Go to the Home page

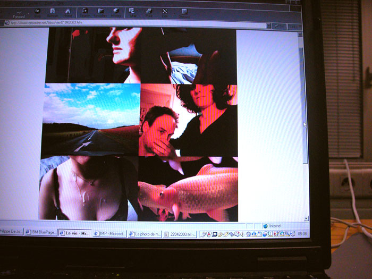tap(67, 11)
